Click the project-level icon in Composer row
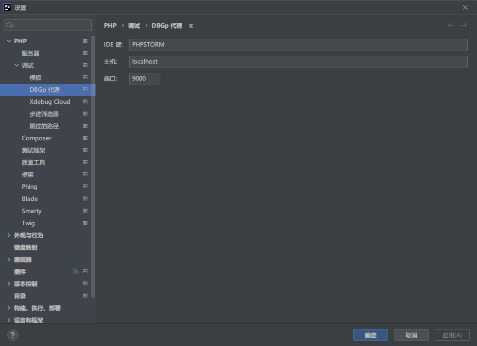477x346 pixels. pyautogui.click(x=85, y=138)
